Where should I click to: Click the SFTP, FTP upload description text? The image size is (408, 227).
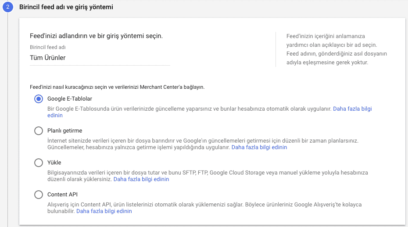click(x=208, y=176)
